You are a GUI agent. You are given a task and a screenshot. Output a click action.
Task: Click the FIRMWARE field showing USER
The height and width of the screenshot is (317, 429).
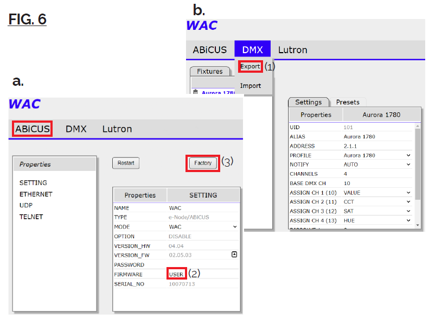tap(176, 274)
